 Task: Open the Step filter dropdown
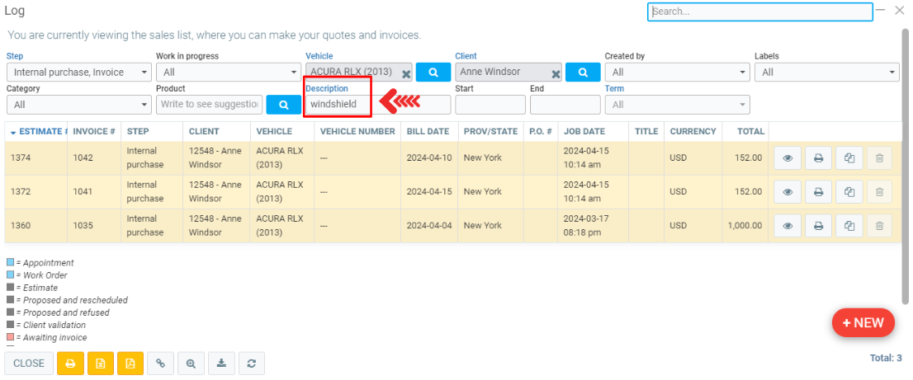[x=78, y=73]
